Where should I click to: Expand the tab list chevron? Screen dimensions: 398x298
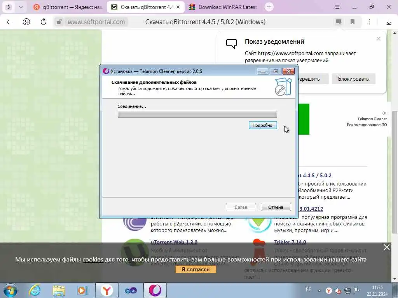tap(21, 7)
